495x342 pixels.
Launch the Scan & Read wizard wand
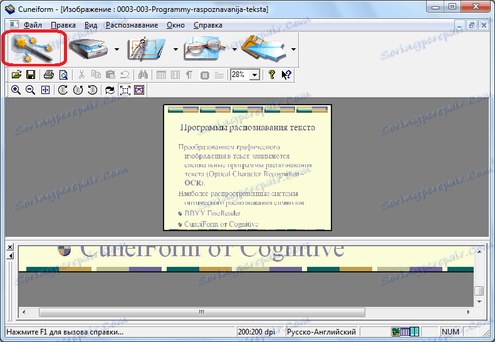[33, 49]
